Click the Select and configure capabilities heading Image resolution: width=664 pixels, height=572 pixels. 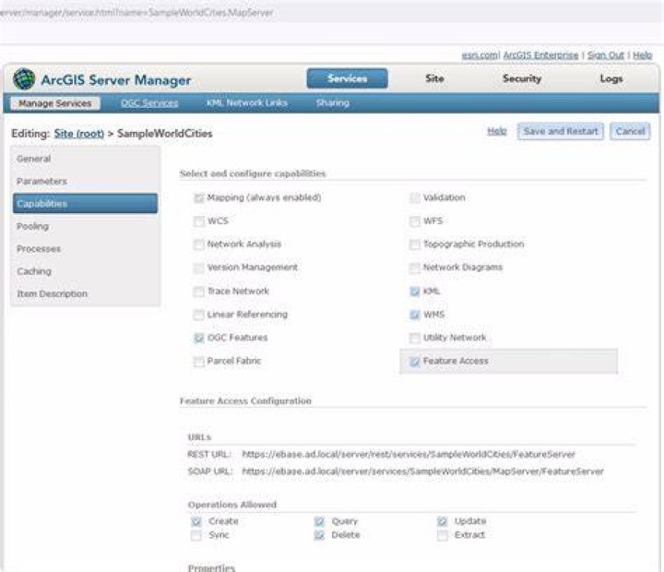253,173
